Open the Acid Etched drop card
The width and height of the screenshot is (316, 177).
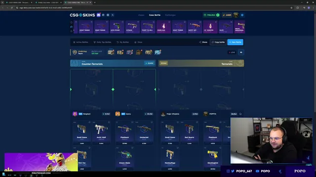pyautogui.click(x=117, y=27)
